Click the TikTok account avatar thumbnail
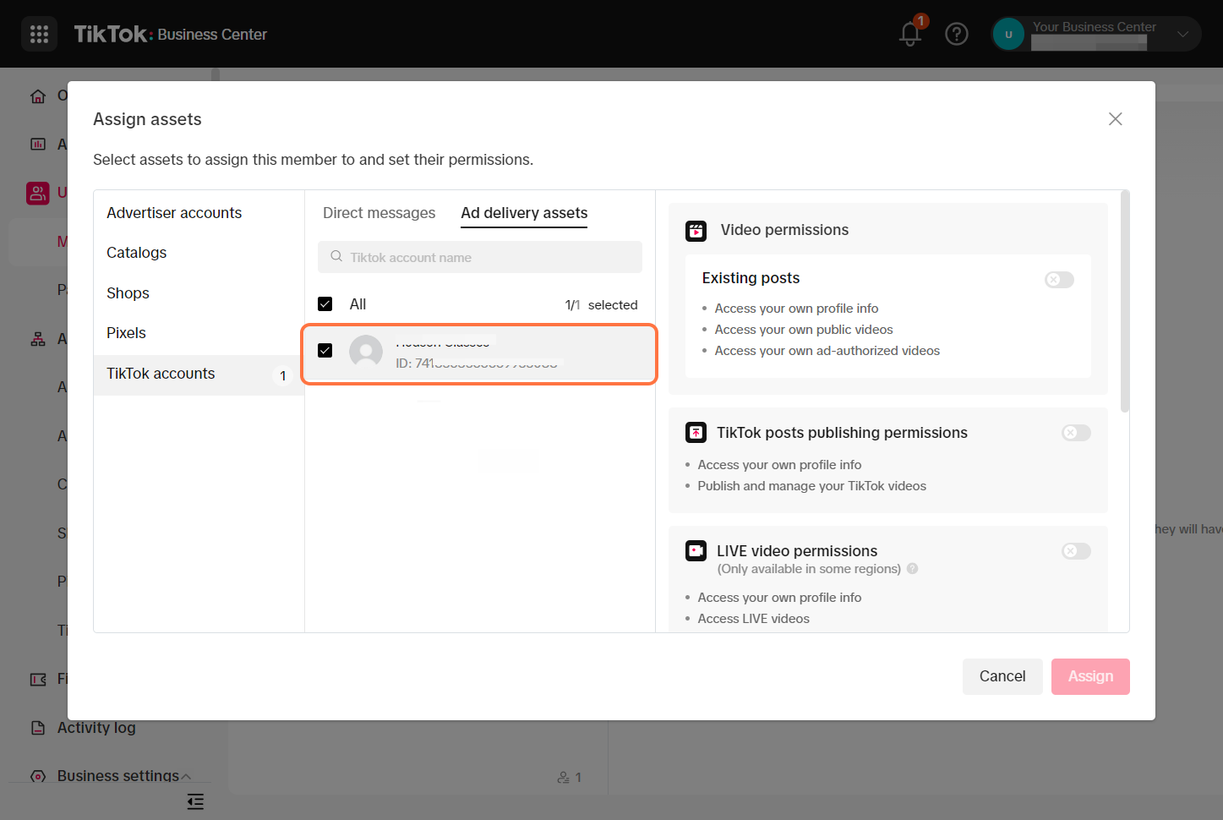Viewport: 1223px width, 820px height. click(366, 351)
